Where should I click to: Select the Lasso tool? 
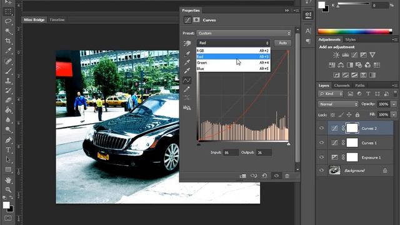[8, 21]
